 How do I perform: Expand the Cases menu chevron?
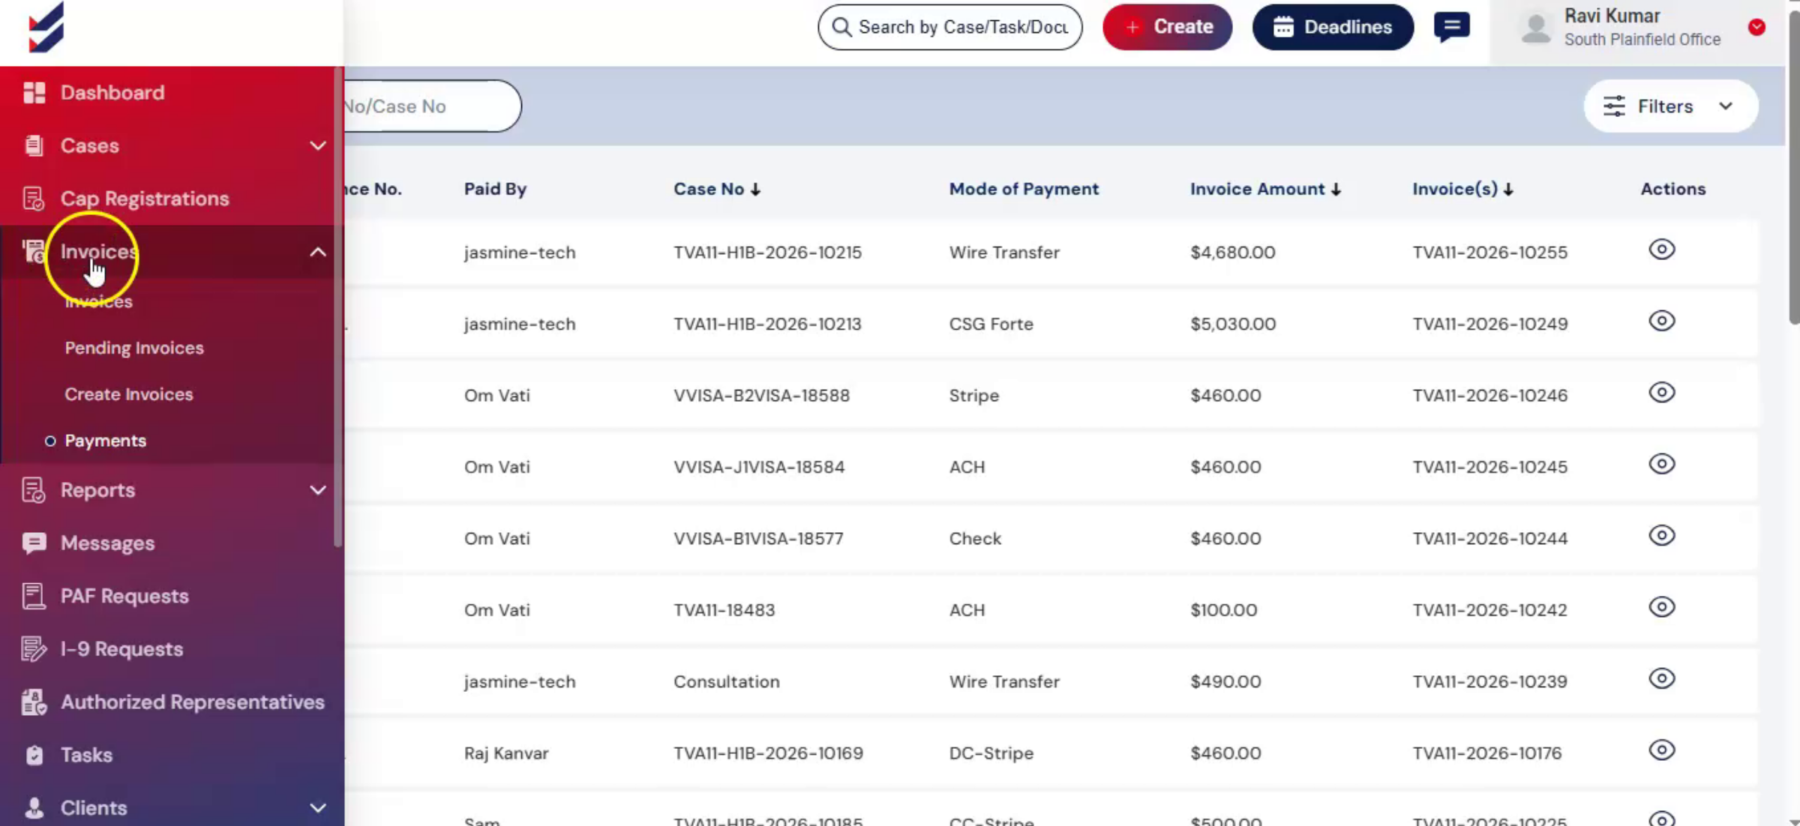[318, 145]
